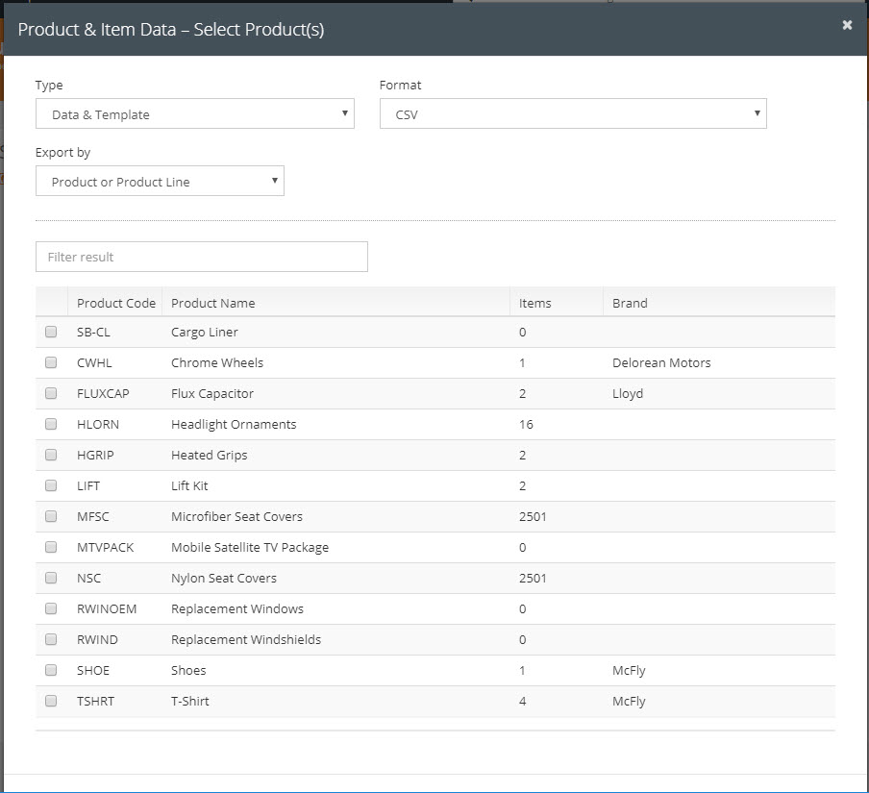Click the Chrome Wheels product name
Screen dimensions: 869x793
pyautogui.click(x=217, y=362)
